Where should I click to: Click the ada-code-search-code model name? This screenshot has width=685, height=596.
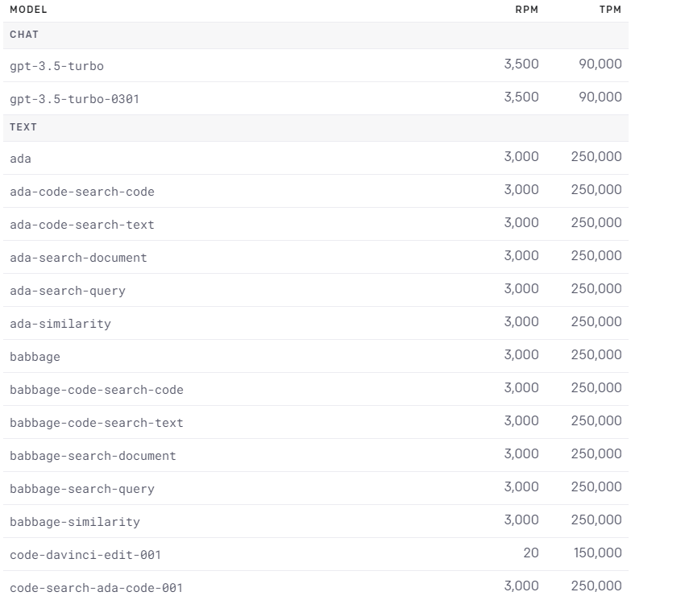[82, 192]
